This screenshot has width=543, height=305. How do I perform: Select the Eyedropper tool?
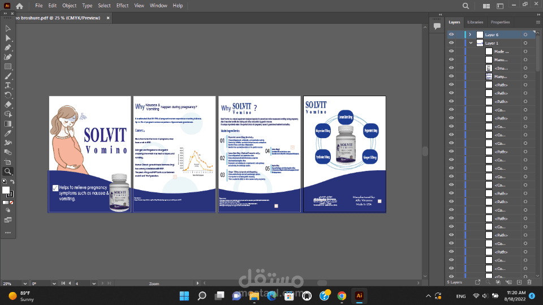tap(8, 133)
